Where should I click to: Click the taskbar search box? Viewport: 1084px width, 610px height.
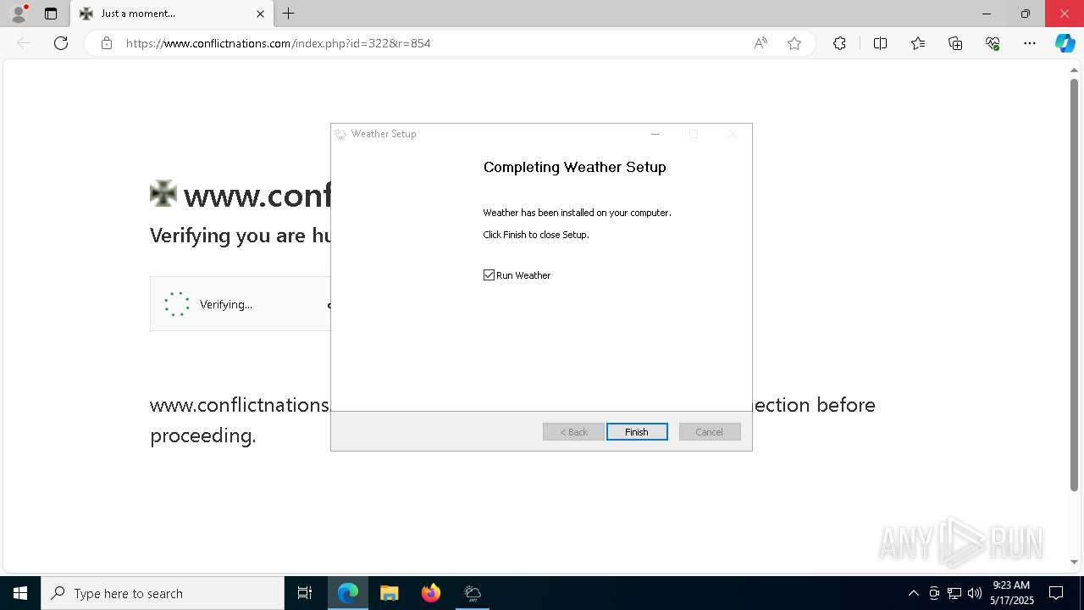coord(163,593)
